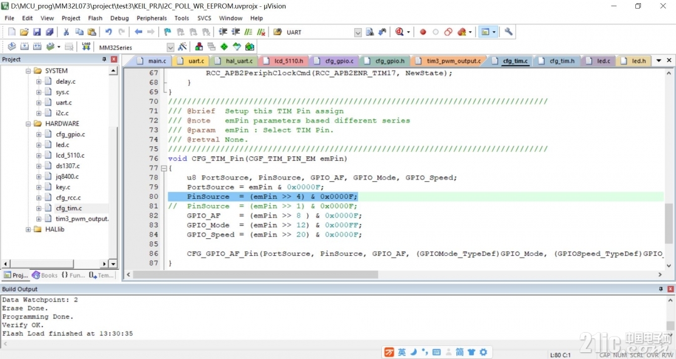Switch to the led.h tab
The image size is (676, 359).
click(x=633, y=61)
